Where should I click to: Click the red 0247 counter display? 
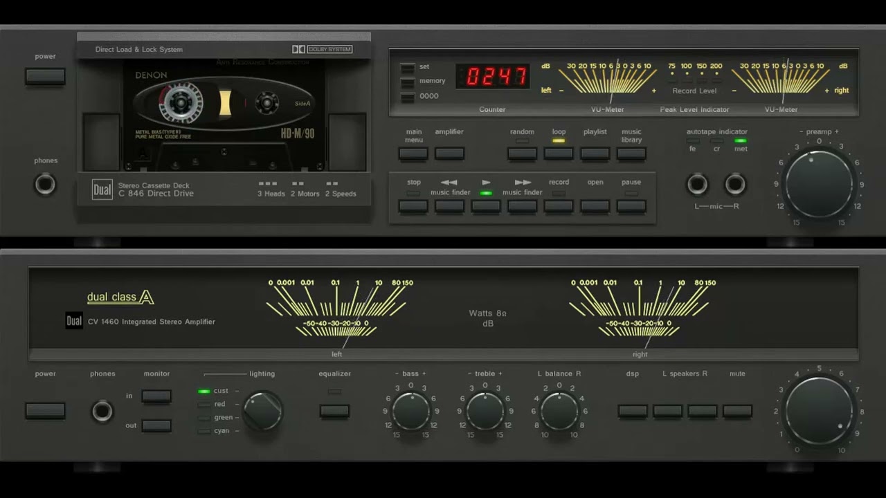[493, 76]
